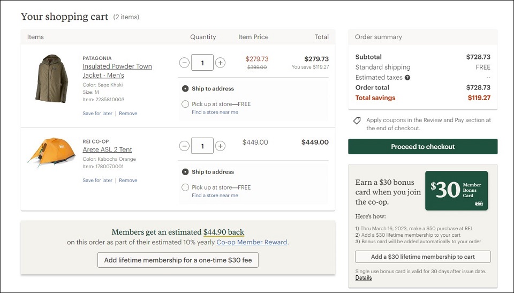Find a store near me for jacket
The image size is (514, 293).
click(215, 112)
